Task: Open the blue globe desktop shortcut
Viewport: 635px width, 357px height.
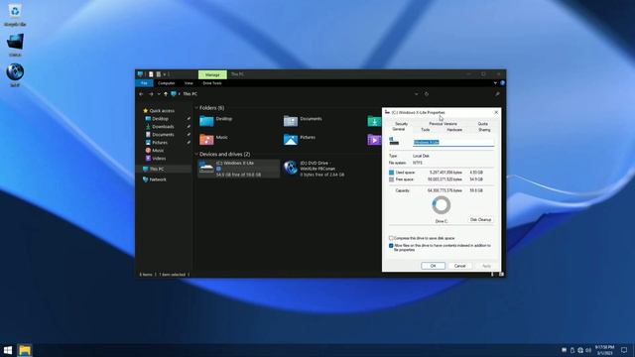Action: tap(15, 74)
